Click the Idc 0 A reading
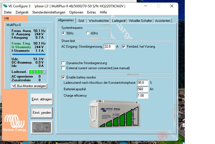 click(x=27, y=66)
